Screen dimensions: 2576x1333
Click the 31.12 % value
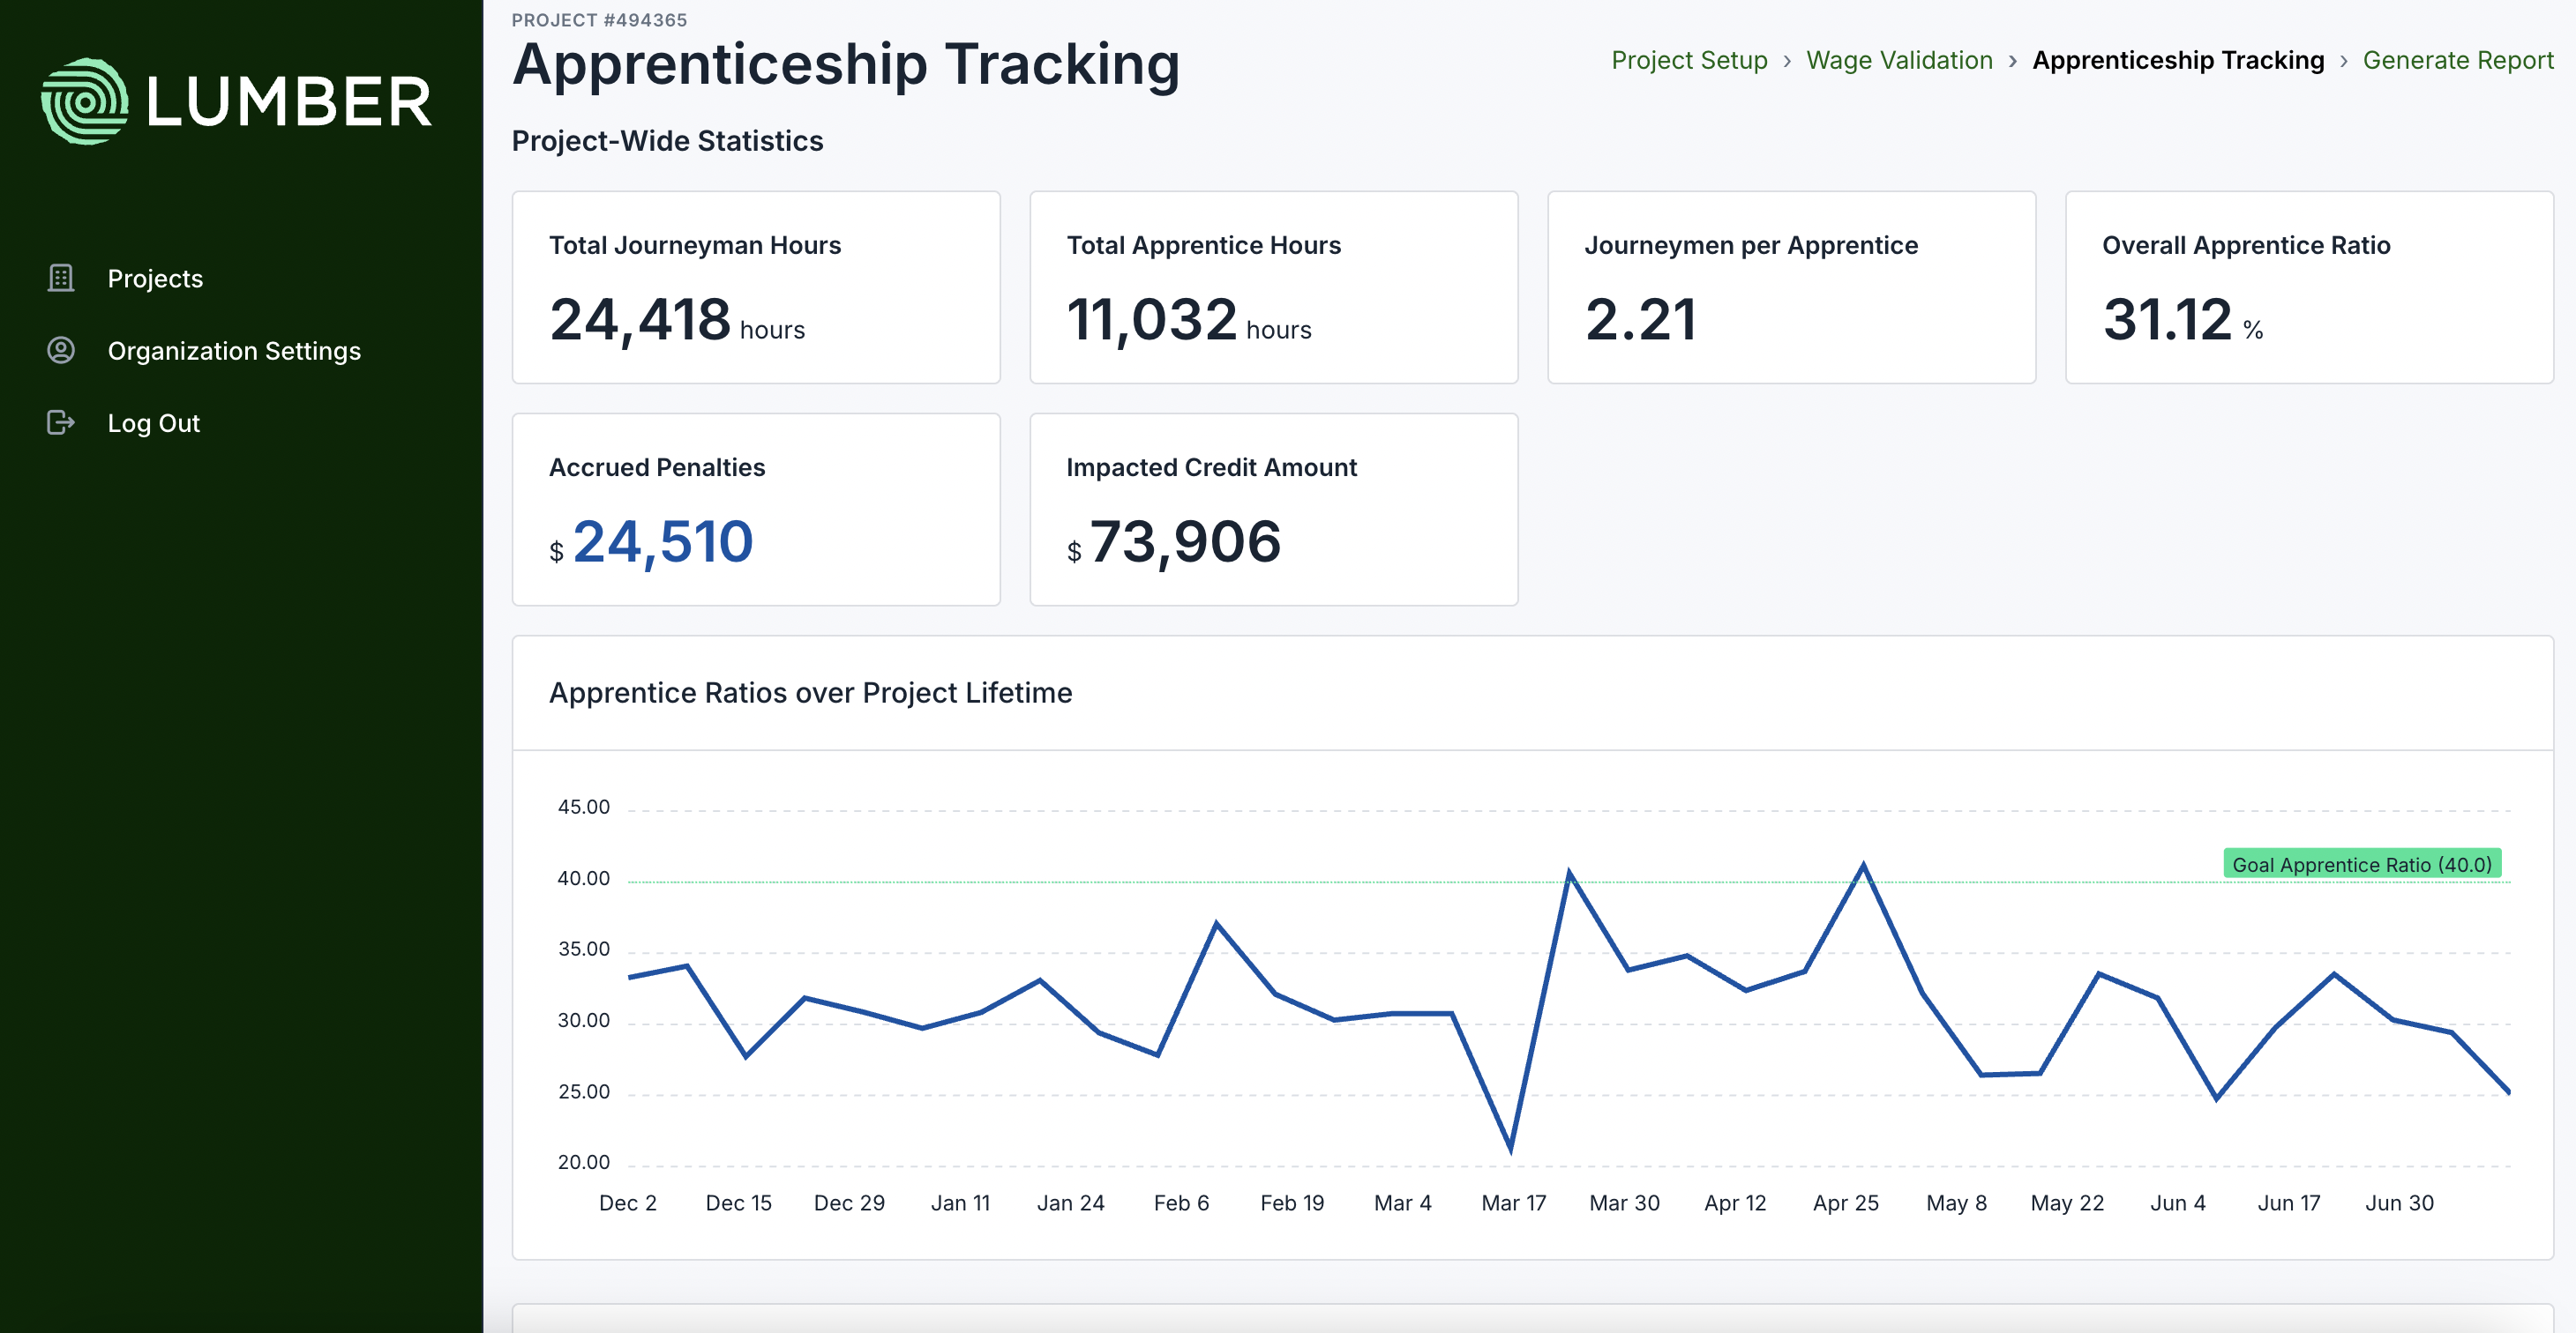click(2183, 320)
